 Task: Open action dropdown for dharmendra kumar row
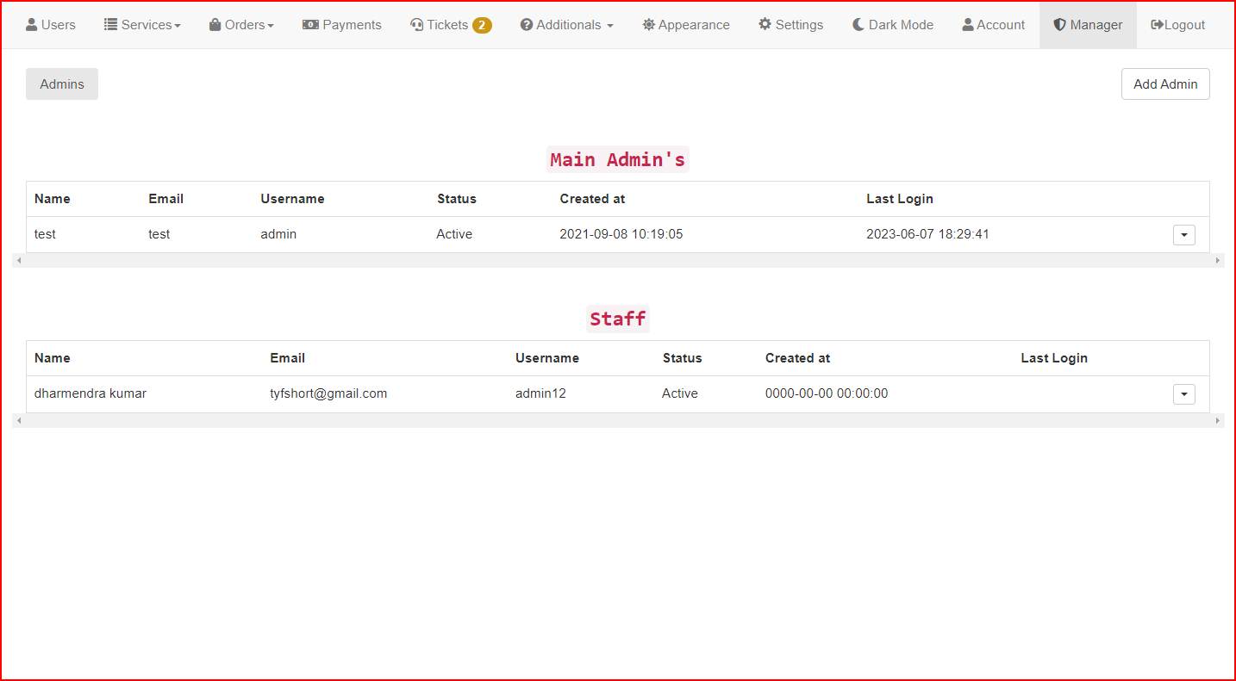tap(1183, 393)
